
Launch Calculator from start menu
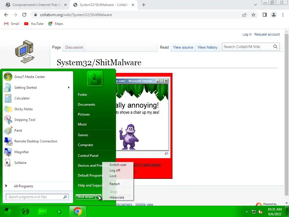[8, 98]
